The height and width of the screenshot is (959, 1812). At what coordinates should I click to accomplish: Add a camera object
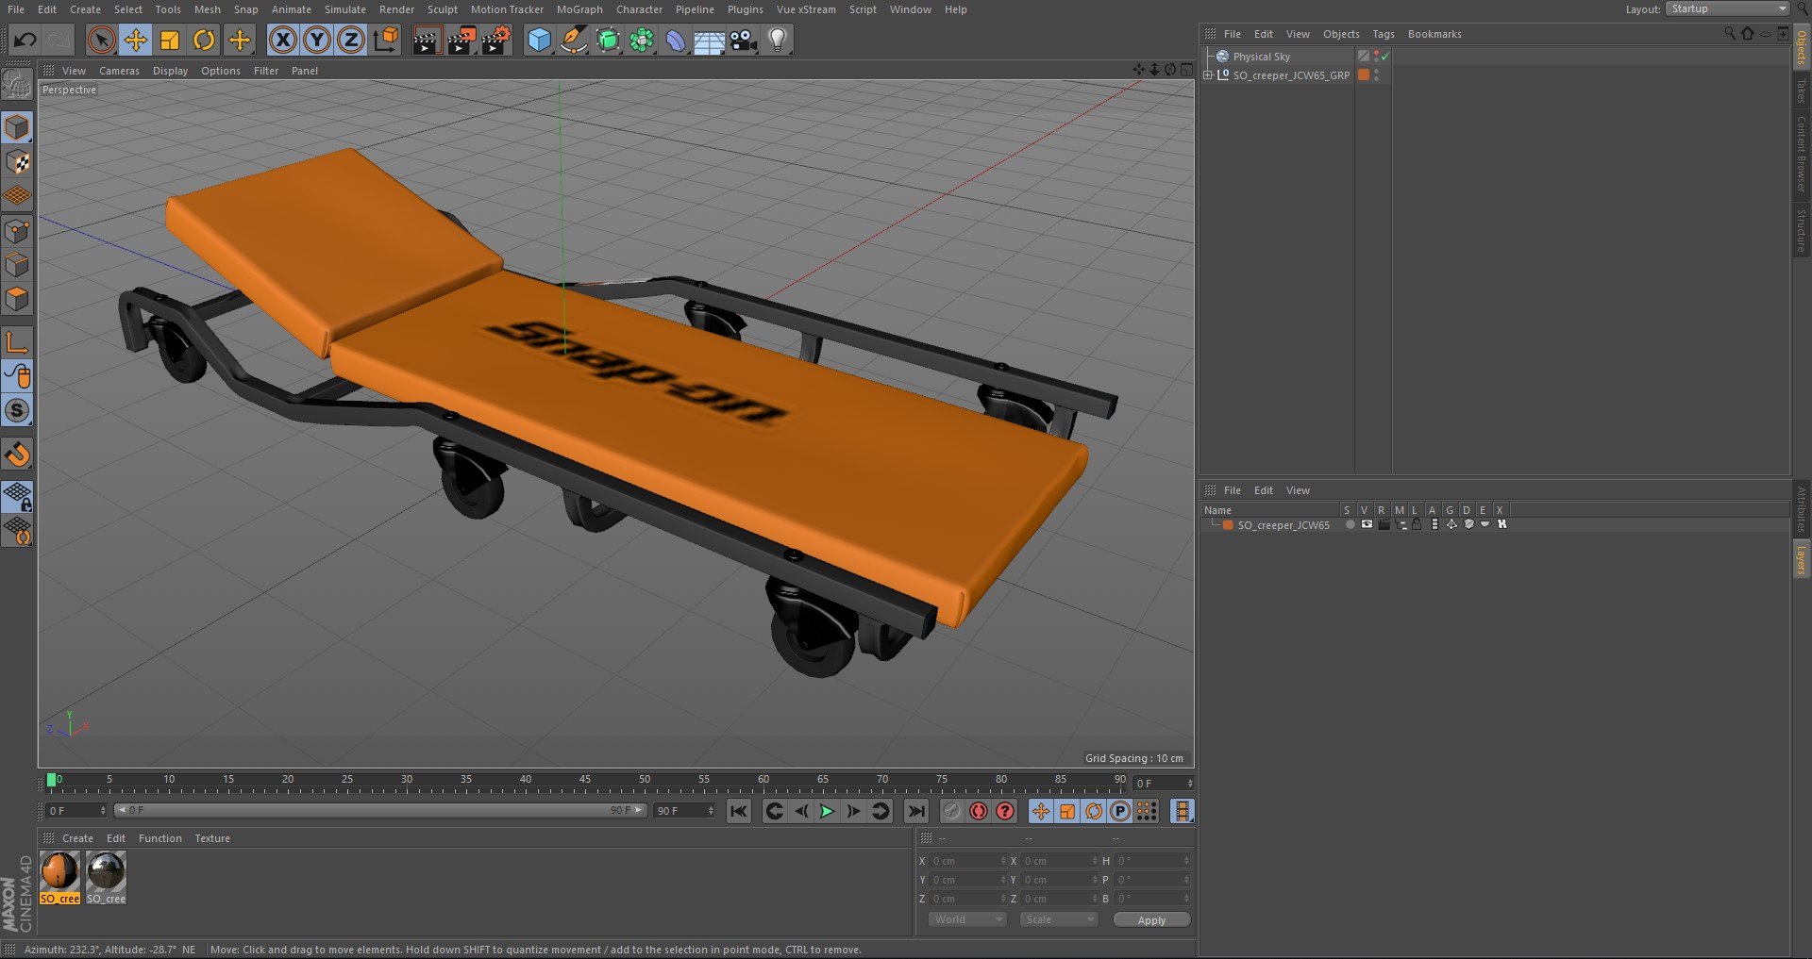tap(744, 40)
